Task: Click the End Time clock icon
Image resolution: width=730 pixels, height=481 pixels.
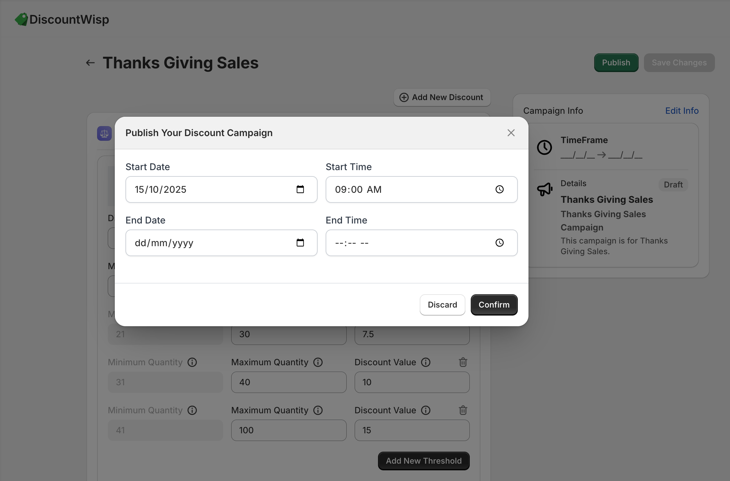Action: tap(499, 243)
